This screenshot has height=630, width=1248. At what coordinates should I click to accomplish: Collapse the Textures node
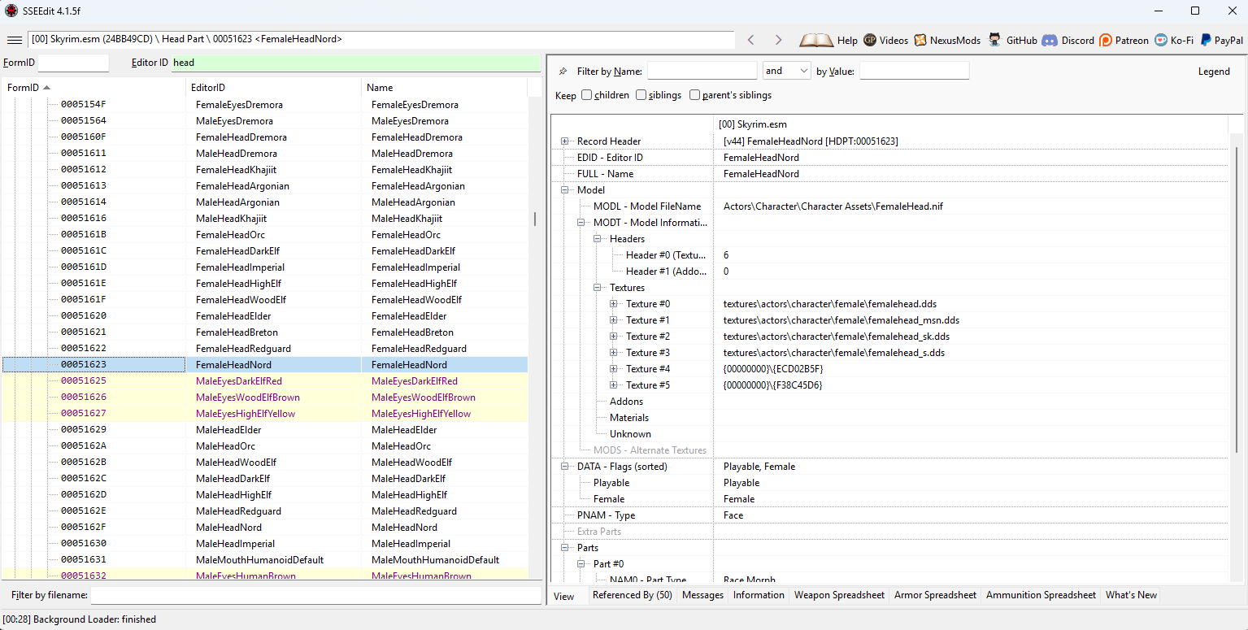click(x=598, y=288)
